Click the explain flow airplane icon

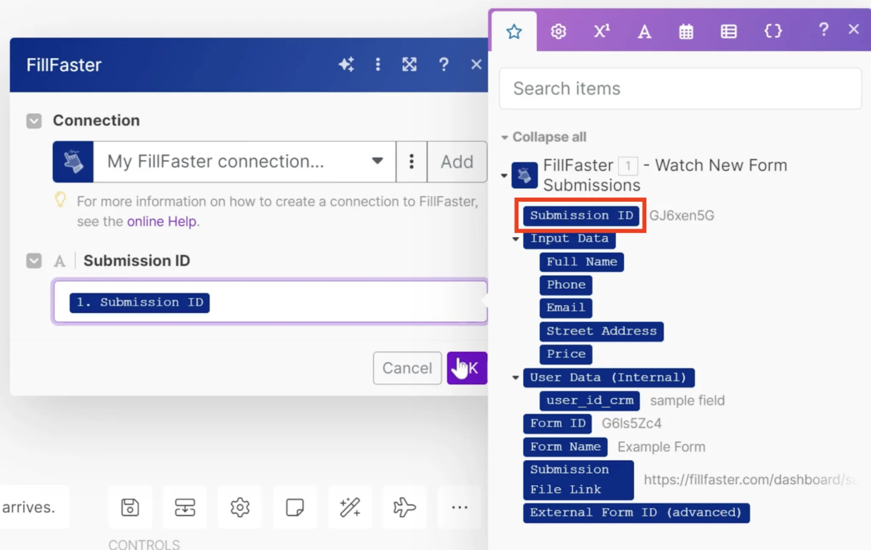pos(404,507)
